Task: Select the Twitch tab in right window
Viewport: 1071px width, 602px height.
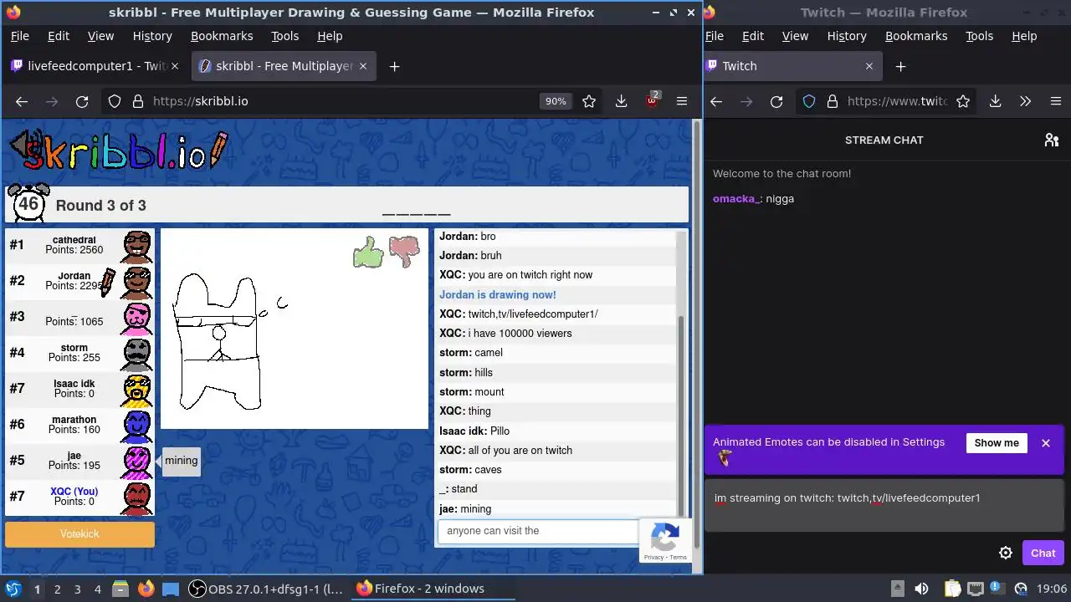Action: [x=793, y=66]
